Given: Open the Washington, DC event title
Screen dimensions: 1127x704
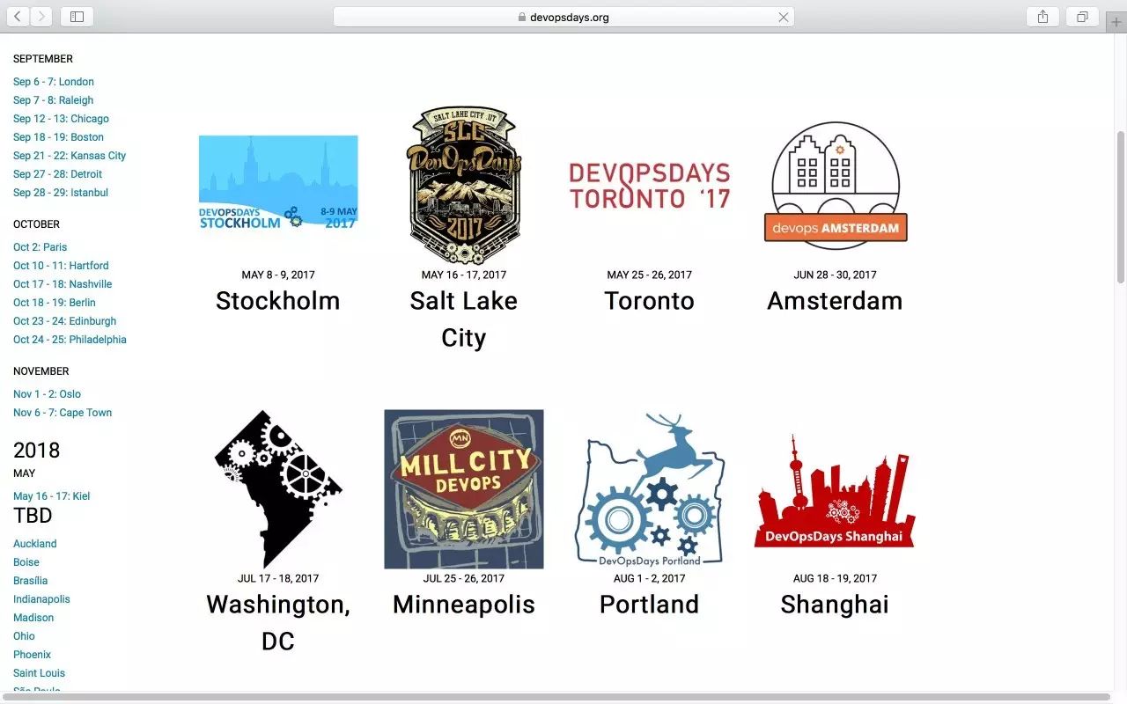Looking at the screenshot, I should tap(278, 622).
